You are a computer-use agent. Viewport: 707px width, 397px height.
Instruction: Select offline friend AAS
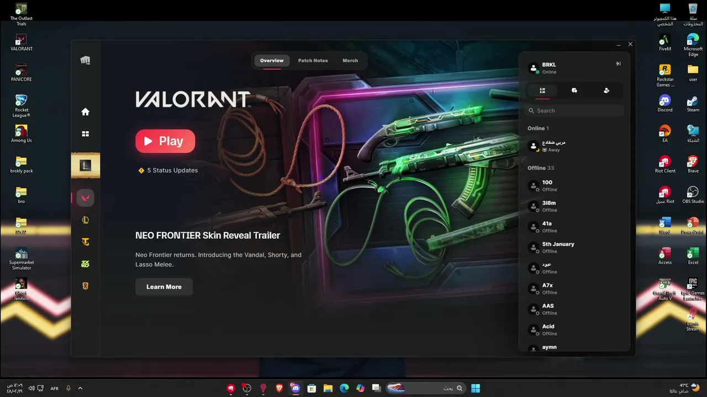click(x=574, y=309)
